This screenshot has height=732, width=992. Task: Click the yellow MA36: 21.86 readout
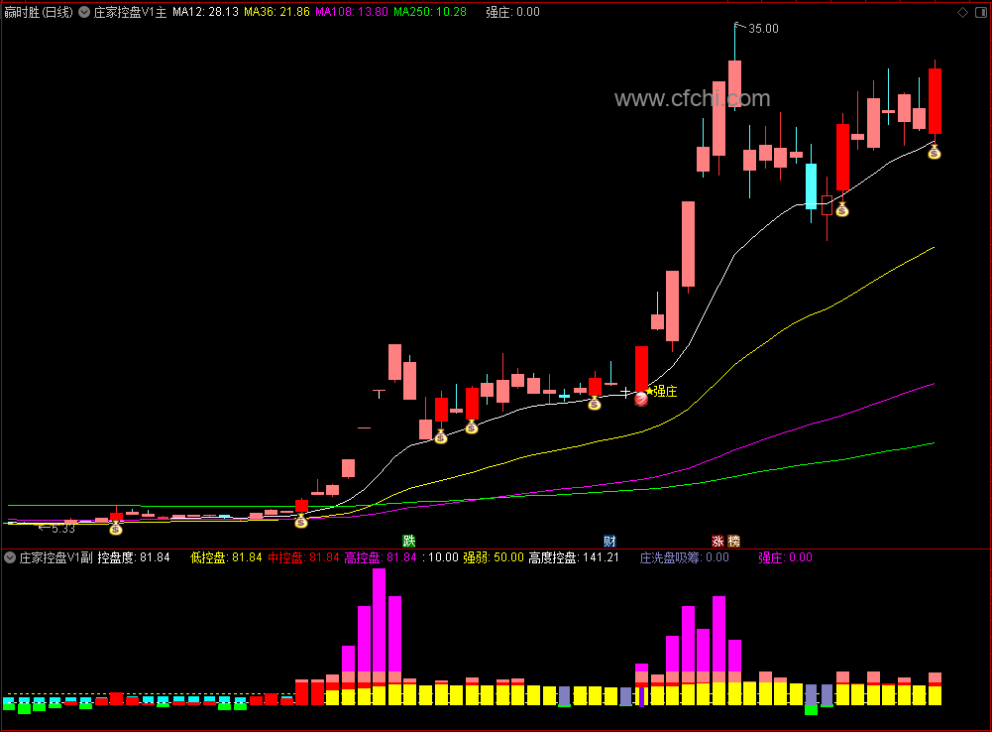(x=277, y=12)
